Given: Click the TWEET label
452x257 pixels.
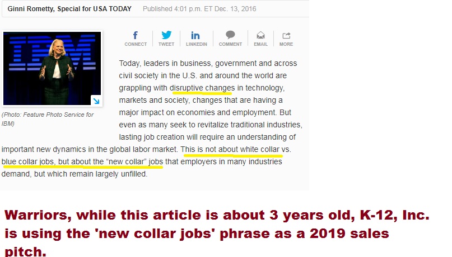Looking at the screenshot, I should point(166,44).
